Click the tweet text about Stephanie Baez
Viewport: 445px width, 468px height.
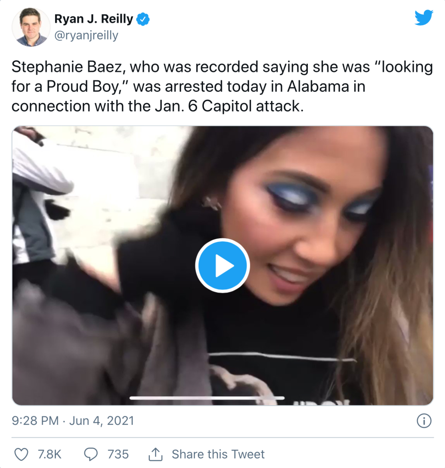tap(222, 86)
